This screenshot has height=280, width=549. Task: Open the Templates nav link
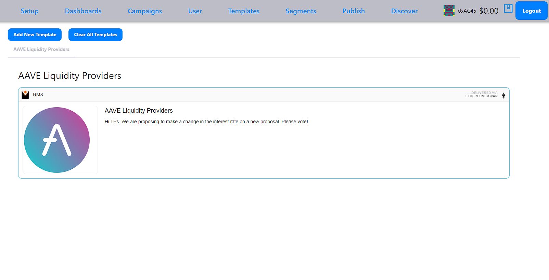click(244, 11)
